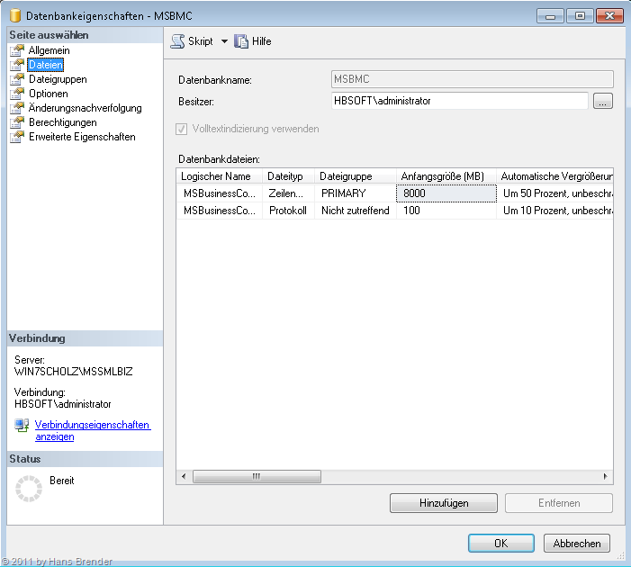Click the Allgemein page icon in sidebar
The width and height of the screenshot is (631, 567).
[17, 50]
